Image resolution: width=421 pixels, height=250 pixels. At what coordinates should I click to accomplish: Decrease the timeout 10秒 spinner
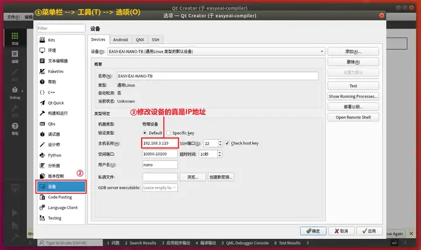coord(220,156)
